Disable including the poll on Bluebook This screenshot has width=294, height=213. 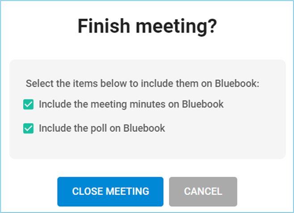pyautogui.click(x=29, y=129)
